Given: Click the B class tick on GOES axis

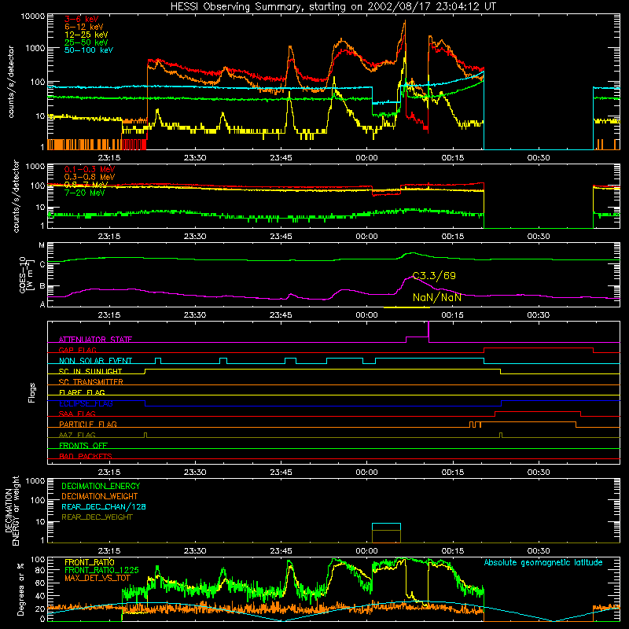Looking at the screenshot, I should pyautogui.click(x=42, y=286).
